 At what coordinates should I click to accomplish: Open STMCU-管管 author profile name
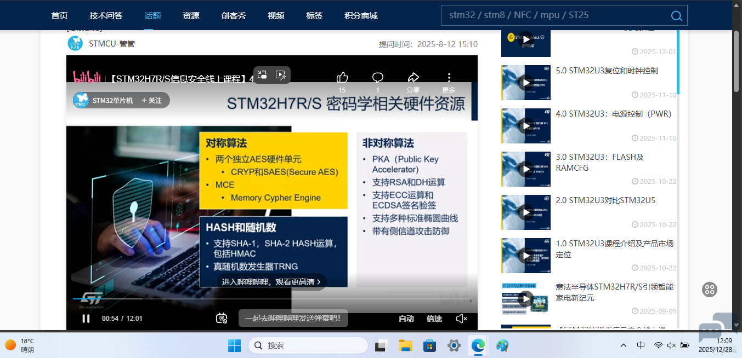(112, 44)
